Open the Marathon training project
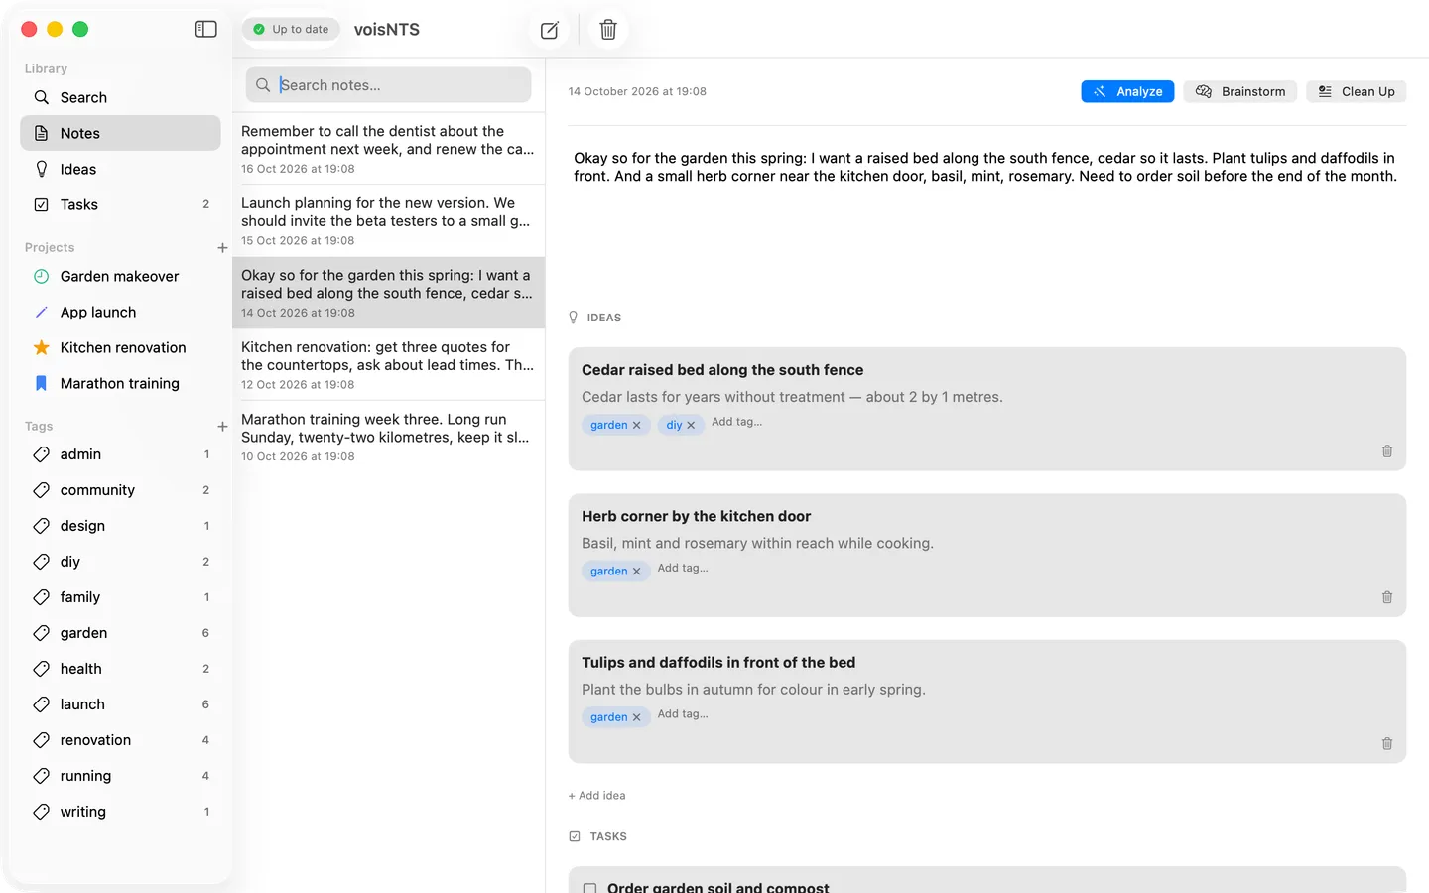Screen dimensions: 1429x893 point(120,383)
